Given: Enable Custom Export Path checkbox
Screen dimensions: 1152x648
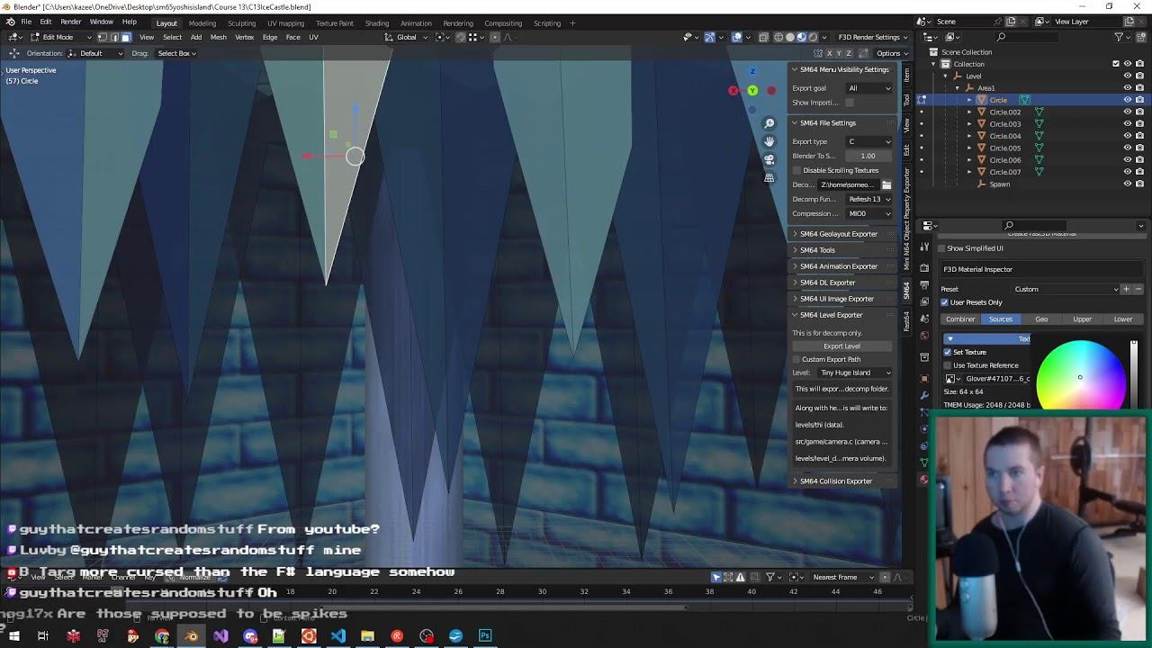Looking at the screenshot, I should (x=796, y=359).
